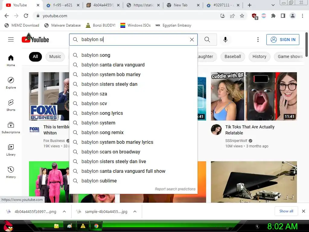Image resolution: width=309 pixels, height=232 pixels.
Task: Switch to the https://static tab
Action: click(x=143, y=5)
